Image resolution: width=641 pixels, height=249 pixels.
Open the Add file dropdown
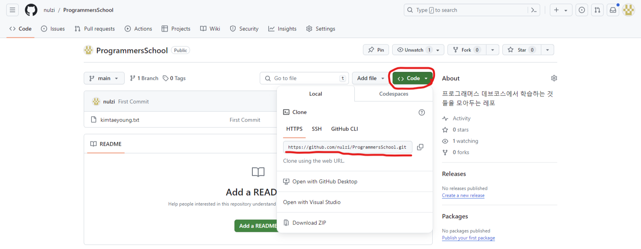tap(371, 78)
